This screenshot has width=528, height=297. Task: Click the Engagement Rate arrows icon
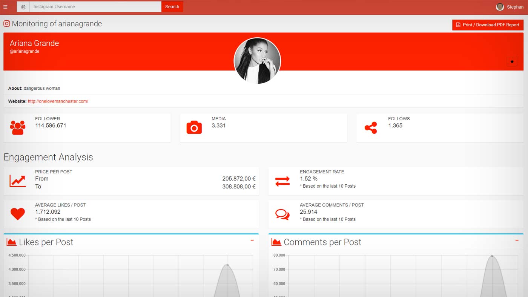[282, 181]
